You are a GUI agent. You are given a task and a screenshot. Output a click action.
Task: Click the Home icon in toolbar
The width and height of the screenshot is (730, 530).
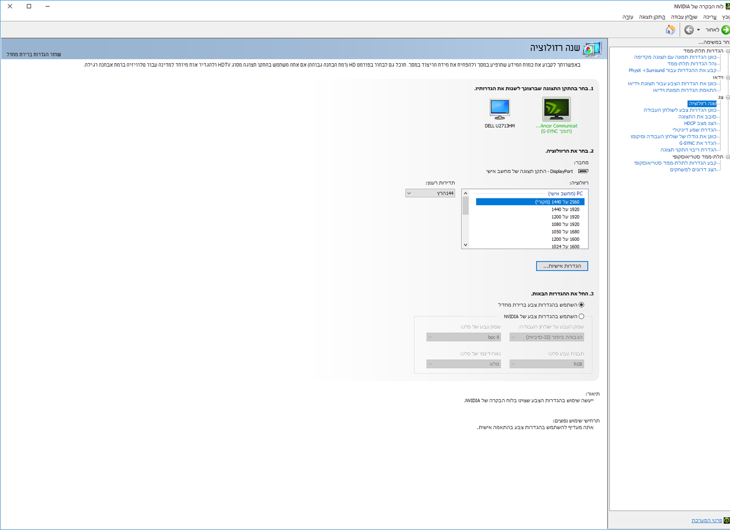point(670,30)
